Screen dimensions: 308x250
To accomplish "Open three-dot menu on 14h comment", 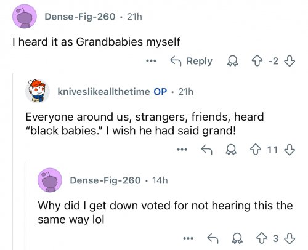I will coord(188,238).
